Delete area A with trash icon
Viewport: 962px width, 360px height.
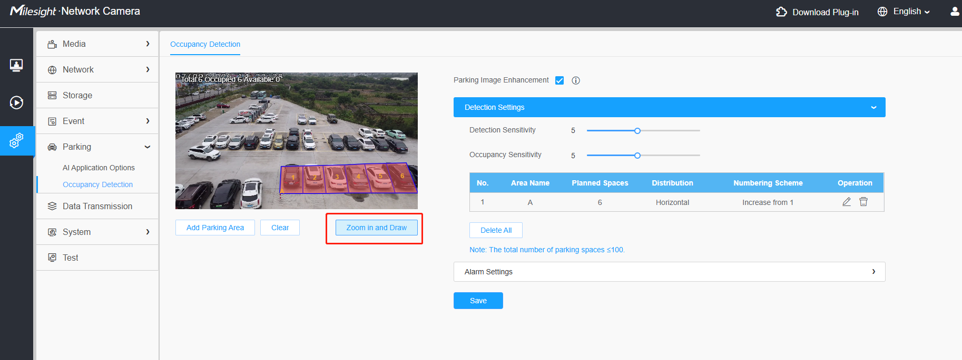pos(863,202)
